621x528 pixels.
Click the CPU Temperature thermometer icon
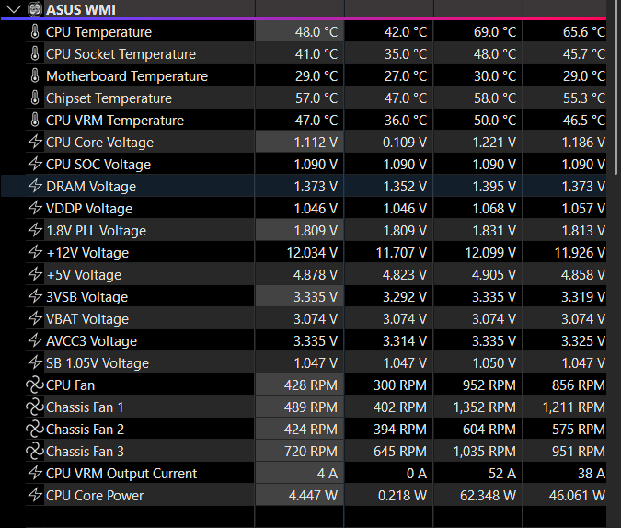[35, 31]
